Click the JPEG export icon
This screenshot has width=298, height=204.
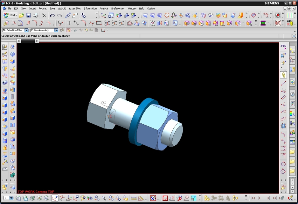click(283, 47)
